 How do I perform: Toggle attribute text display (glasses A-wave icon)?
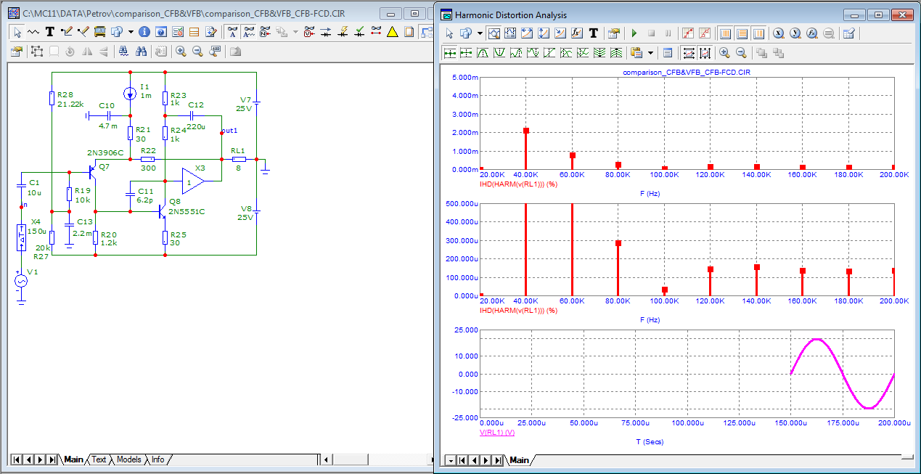pyautogui.click(x=250, y=32)
